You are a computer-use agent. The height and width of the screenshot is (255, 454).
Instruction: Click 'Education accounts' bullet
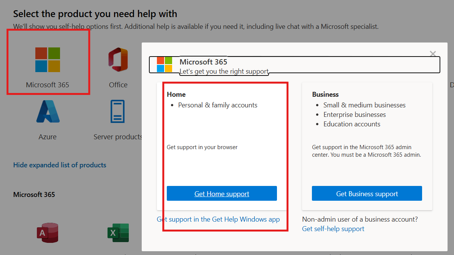coord(352,124)
